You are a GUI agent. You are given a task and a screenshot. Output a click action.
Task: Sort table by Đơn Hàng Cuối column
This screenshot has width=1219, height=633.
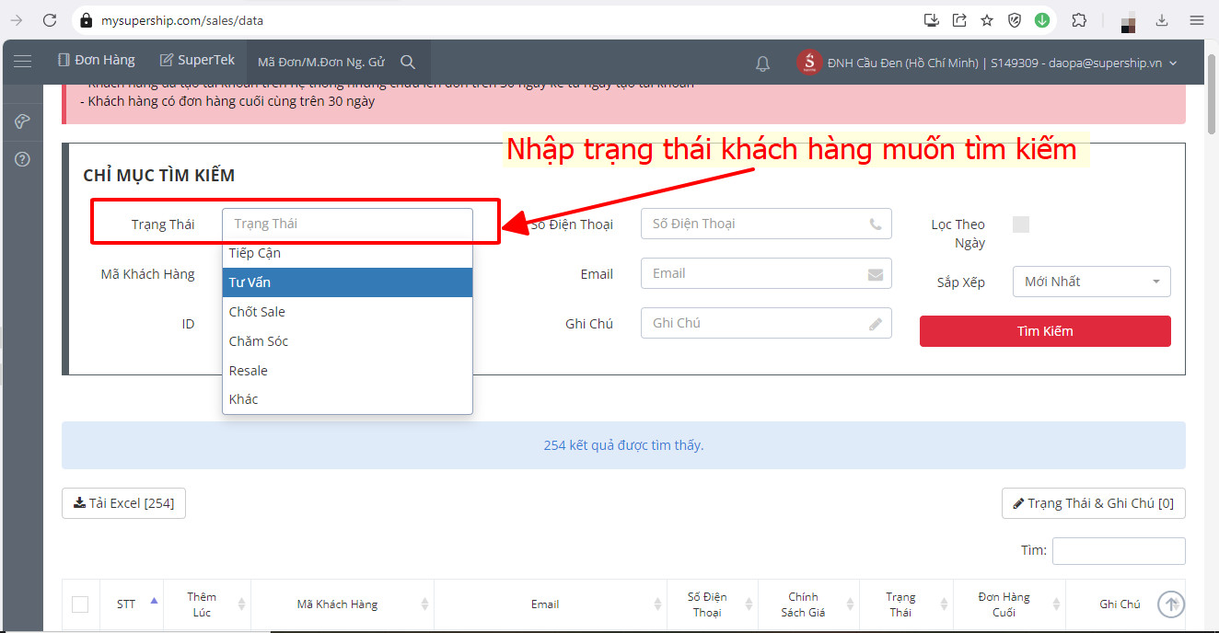[1009, 604]
